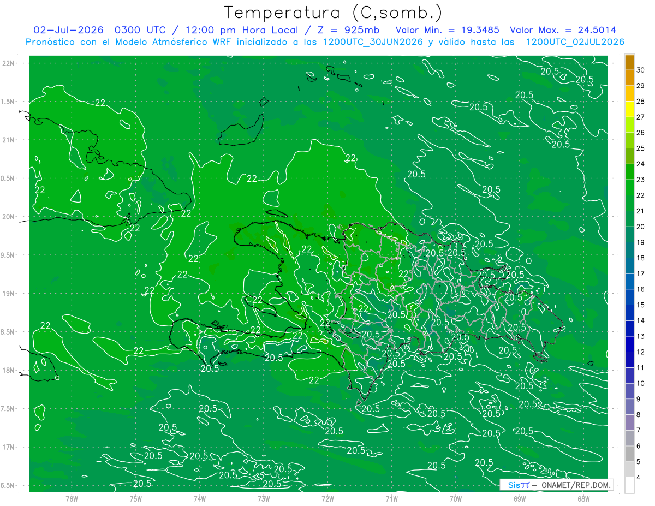Click 'Valor Min. = 19.3485' readout
This screenshot has height=506, width=655.
coord(446,30)
